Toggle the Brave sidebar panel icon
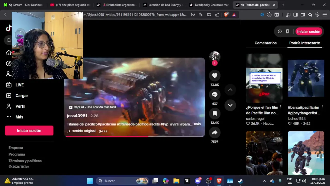The width and height of the screenshot is (330, 186). [295, 15]
